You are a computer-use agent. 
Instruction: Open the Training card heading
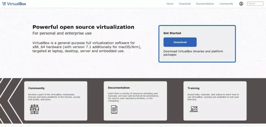tap(193, 88)
